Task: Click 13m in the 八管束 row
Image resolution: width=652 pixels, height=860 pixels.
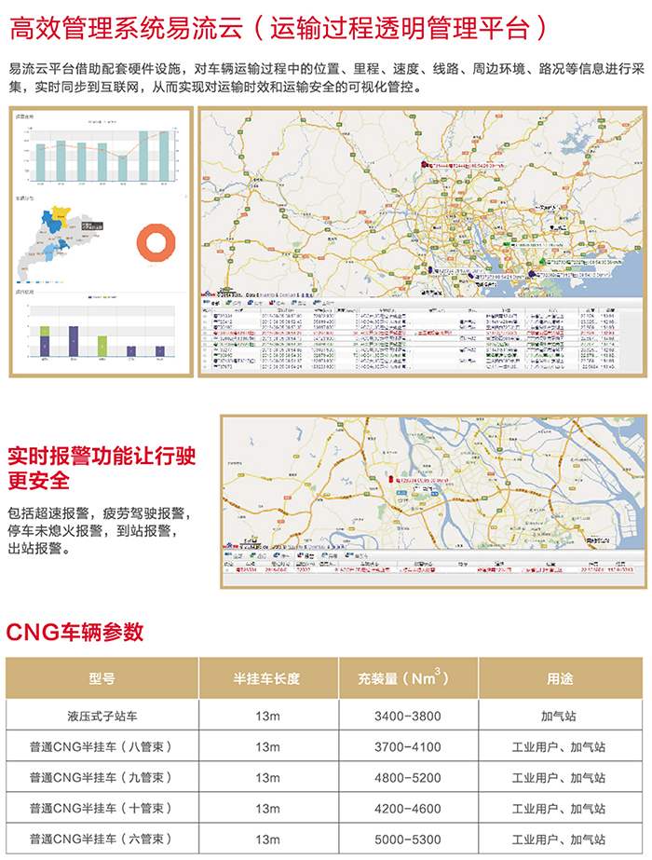Action: (x=267, y=746)
